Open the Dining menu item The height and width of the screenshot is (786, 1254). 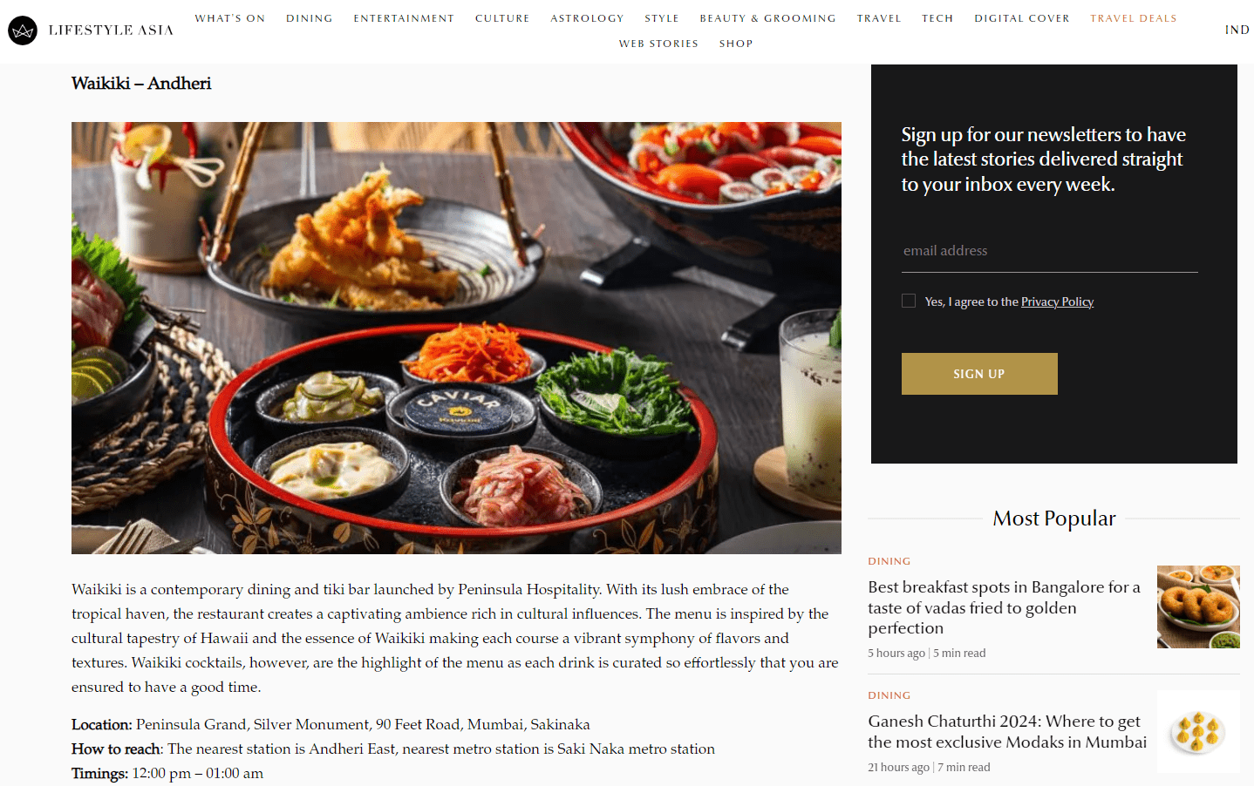click(310, 18)
